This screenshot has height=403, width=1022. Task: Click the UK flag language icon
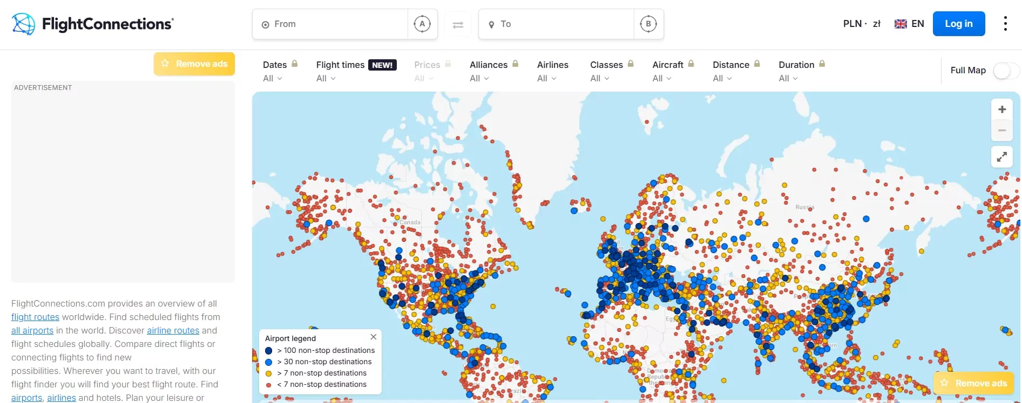901,24
